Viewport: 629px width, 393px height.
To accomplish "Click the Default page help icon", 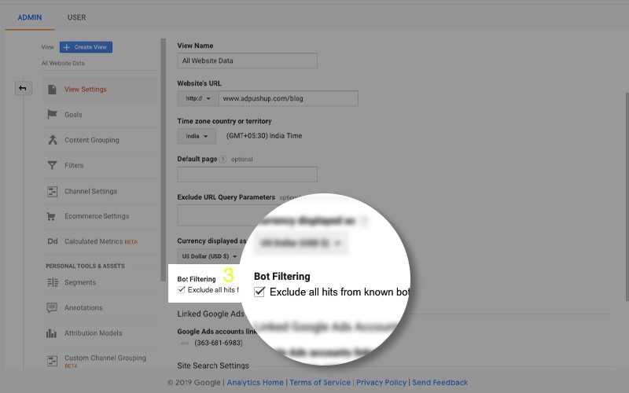I will (x=223, y=160).
